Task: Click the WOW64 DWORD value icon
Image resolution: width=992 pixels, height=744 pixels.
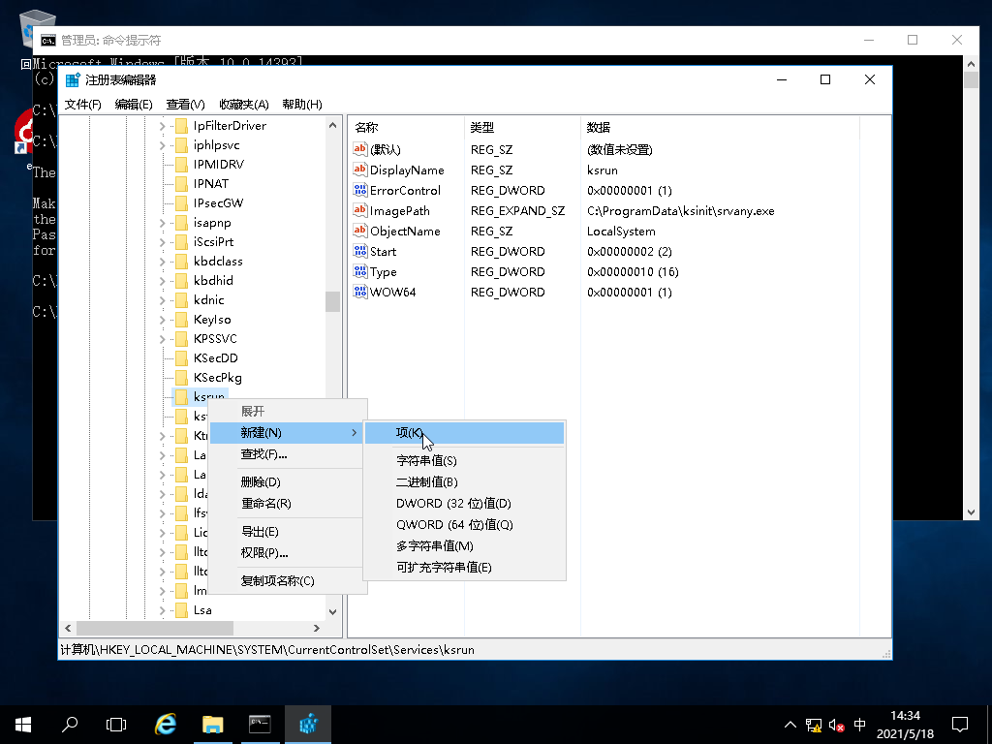Action: coord(361,293)
